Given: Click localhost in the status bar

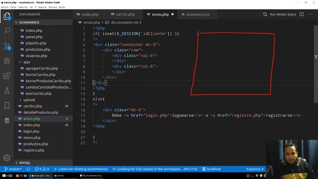Looking at the screenshot, I should click(212, 169).
